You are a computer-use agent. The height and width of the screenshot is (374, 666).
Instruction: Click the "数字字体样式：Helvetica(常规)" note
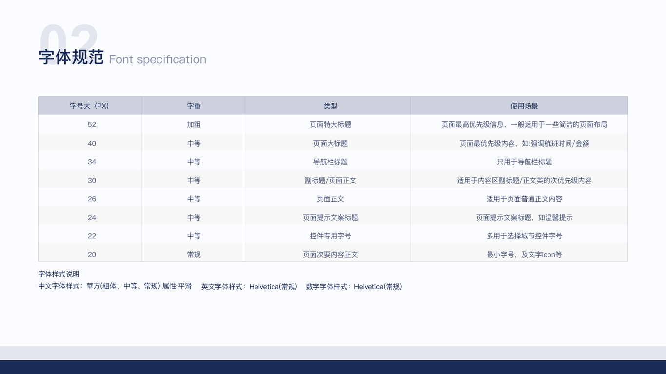point(354,286)
